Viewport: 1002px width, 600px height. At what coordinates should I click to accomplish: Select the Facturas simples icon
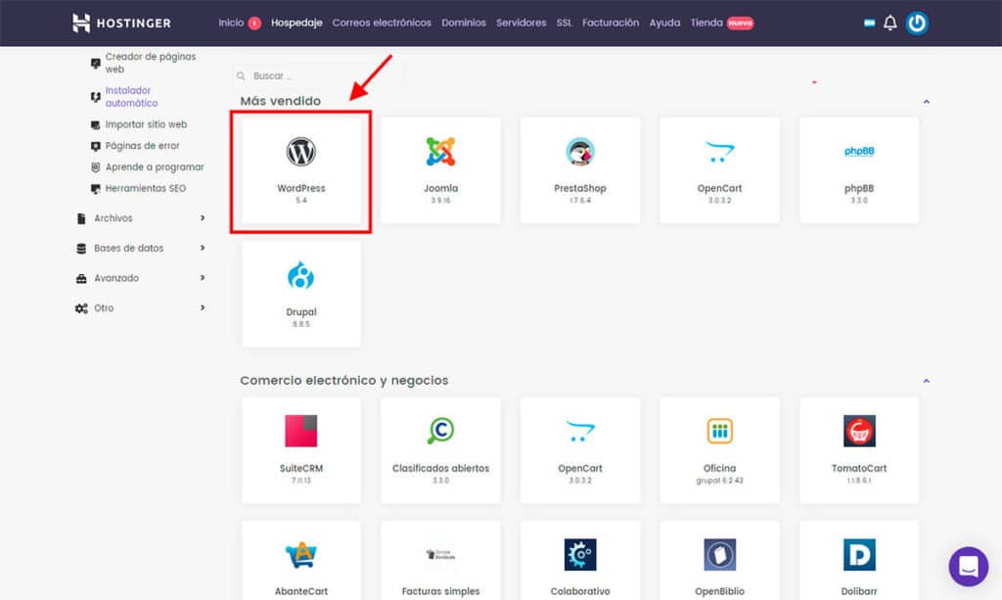coord(440,555)
